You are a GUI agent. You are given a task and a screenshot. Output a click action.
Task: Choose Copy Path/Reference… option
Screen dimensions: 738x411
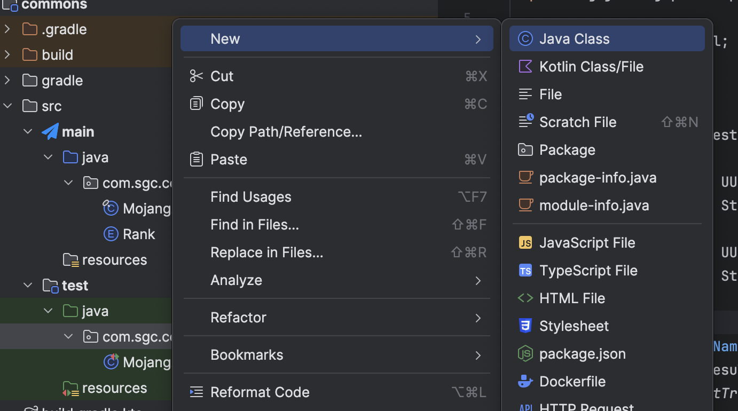pyautogui.click(x=286, y=132)
